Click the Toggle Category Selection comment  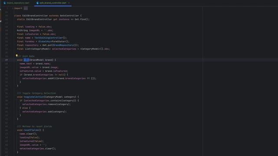coord(36,93)
